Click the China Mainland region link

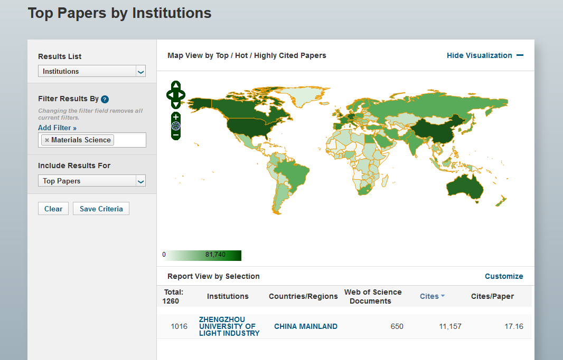click(305, 326)
